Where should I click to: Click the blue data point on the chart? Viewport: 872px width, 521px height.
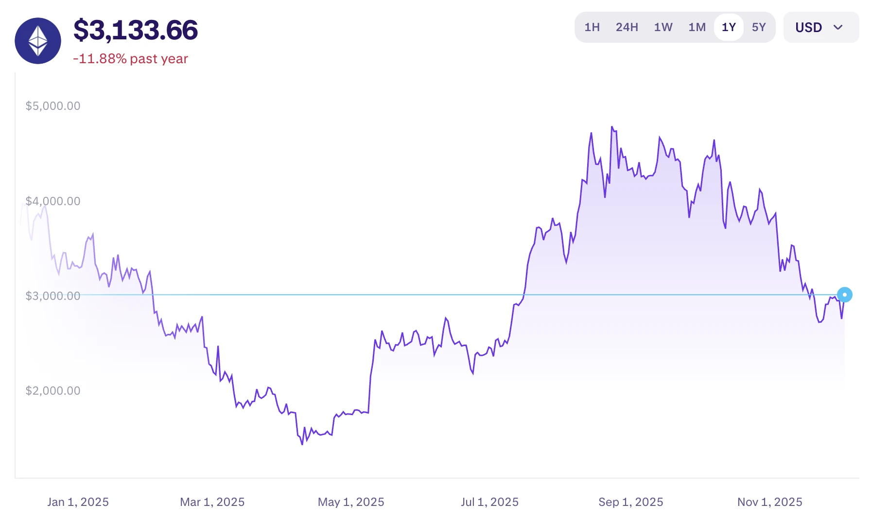(x=844, y=295)
